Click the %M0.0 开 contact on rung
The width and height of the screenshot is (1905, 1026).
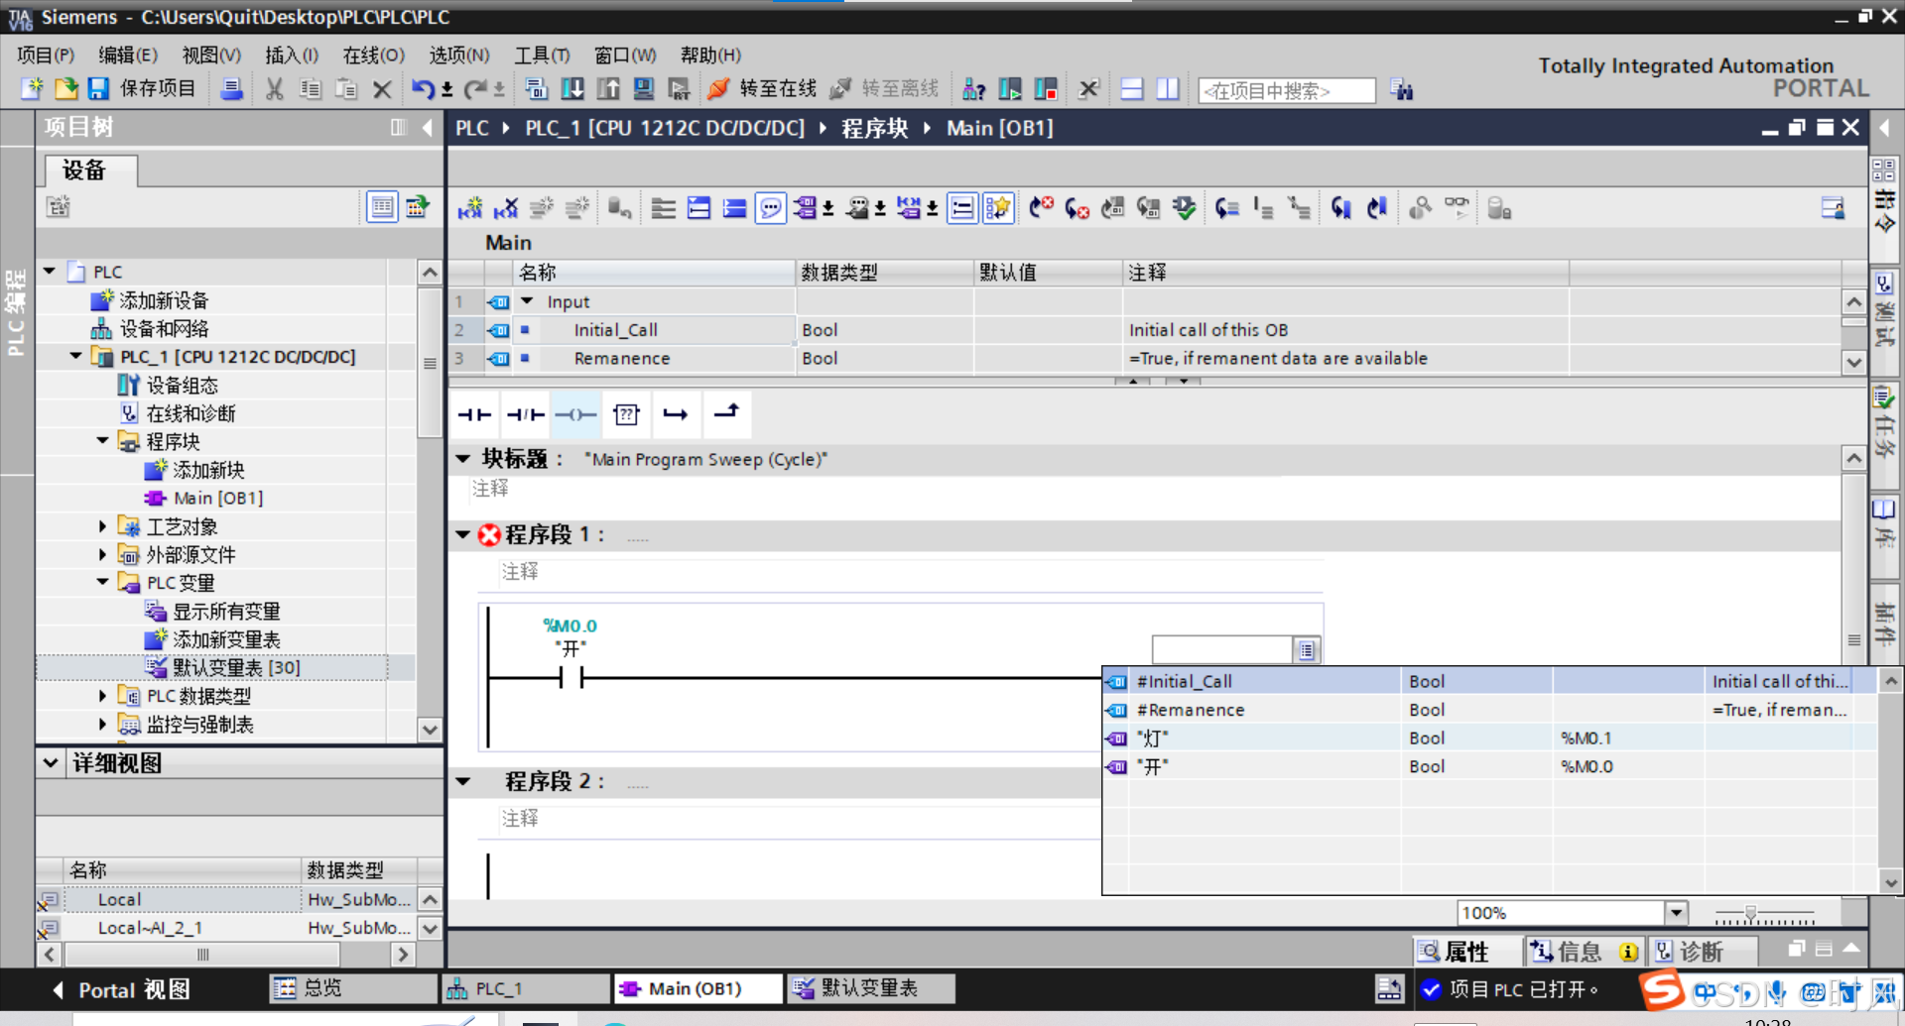pyautogui.click(x=571, y=678)
